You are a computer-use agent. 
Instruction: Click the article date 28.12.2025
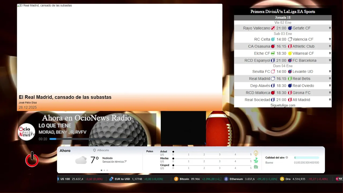pos(28,107)
